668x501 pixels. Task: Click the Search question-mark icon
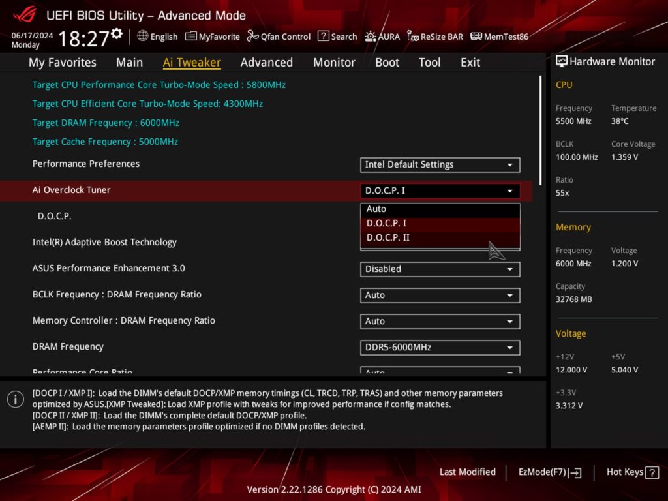[x=324, y=37]
